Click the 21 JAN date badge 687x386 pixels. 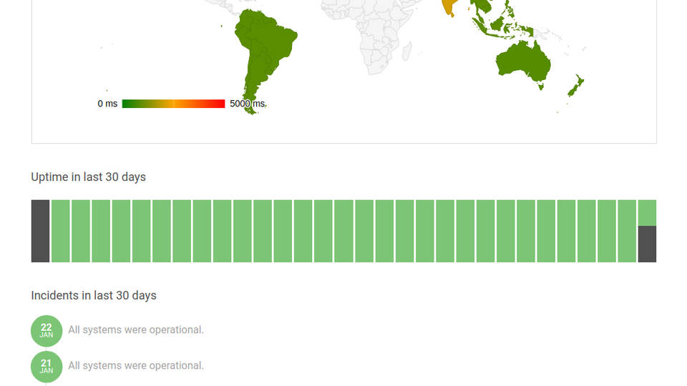pyautogui.click(x=47, y=367)
